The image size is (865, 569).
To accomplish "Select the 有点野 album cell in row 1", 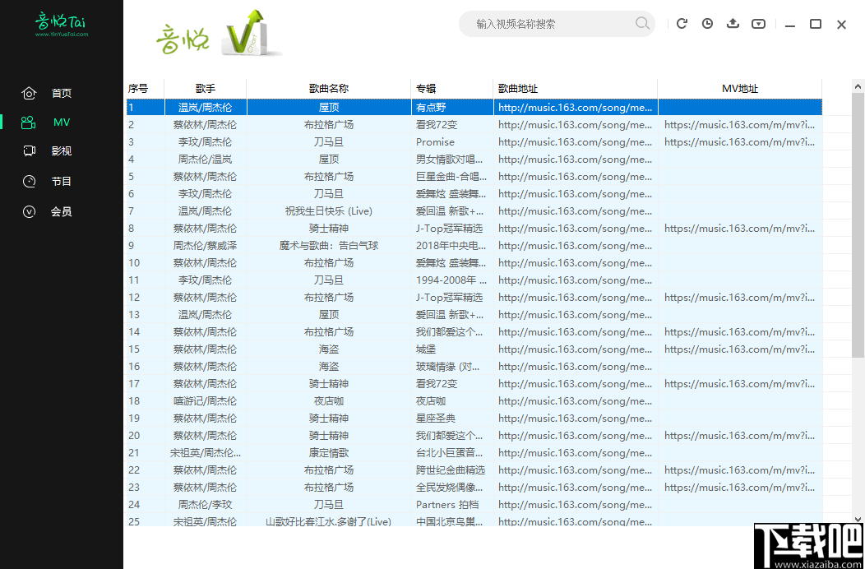I will click(x=452, y=107).
